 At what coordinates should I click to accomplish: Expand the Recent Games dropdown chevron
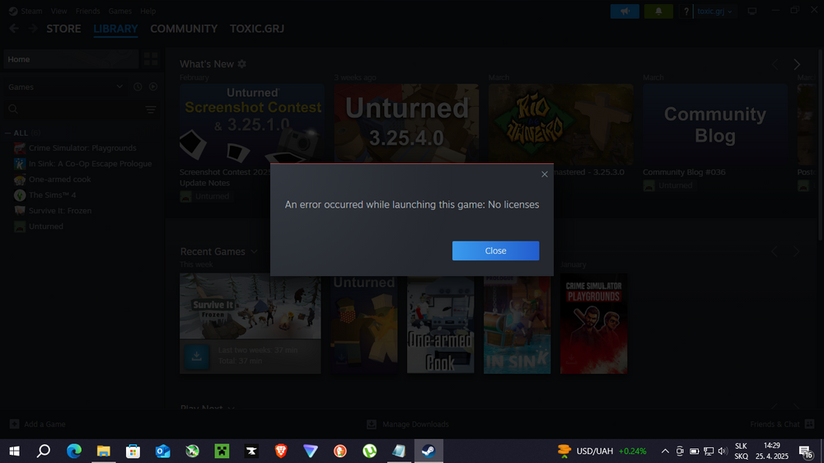[255, 252]
